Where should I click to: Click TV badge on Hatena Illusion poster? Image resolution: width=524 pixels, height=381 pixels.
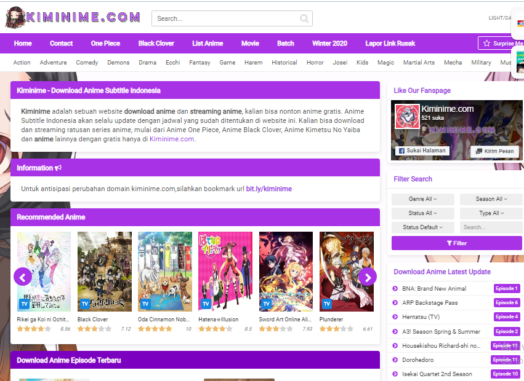pyautogui.click(x=206, y=304)
